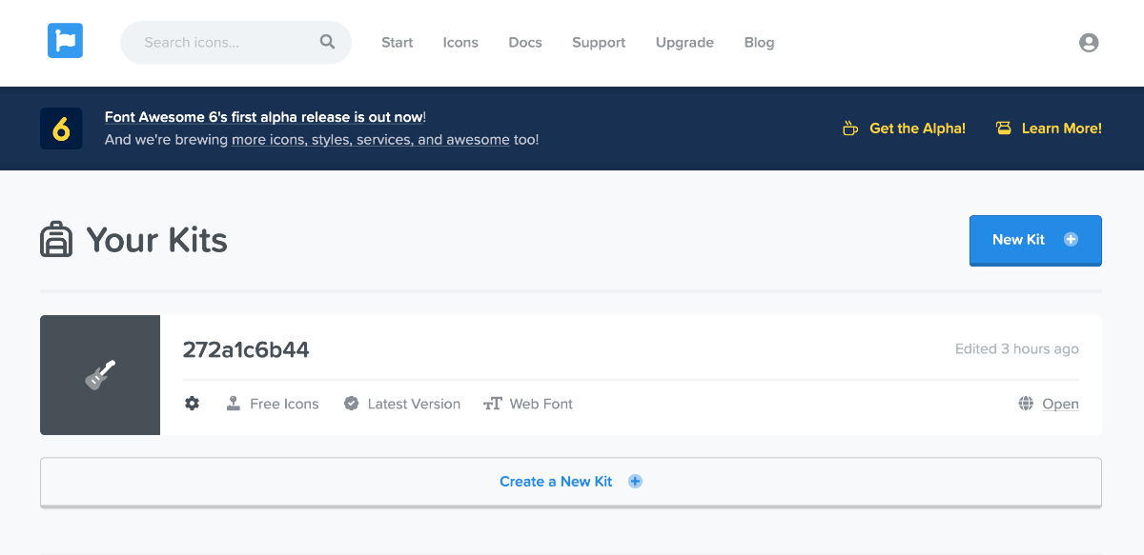1144x555 pixels.
Task: Open the Icons page
Action: coord(460,42)
